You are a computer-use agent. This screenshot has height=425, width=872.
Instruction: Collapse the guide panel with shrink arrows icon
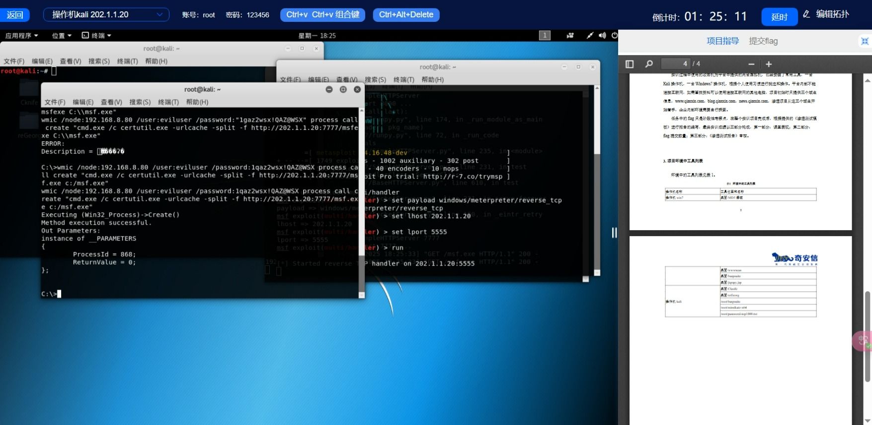click(x=865, y=41)
